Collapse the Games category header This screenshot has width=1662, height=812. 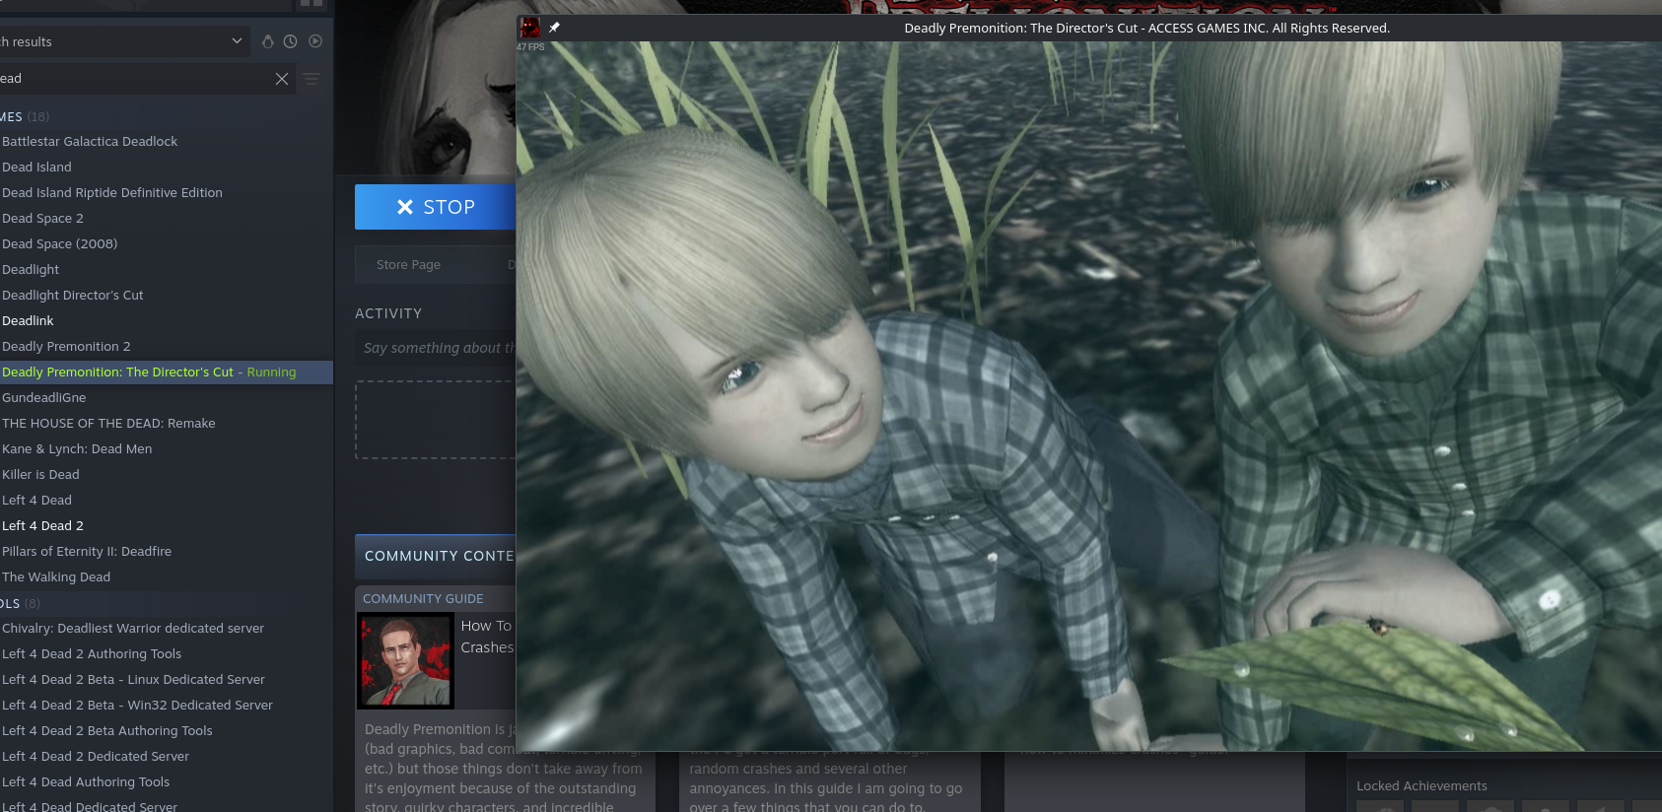25,116
